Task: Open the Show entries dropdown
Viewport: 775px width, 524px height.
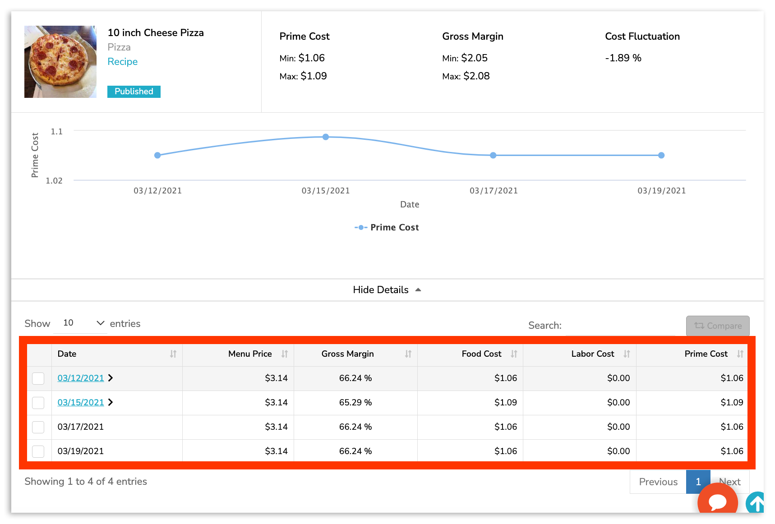Action: click(x=81, y=323)
